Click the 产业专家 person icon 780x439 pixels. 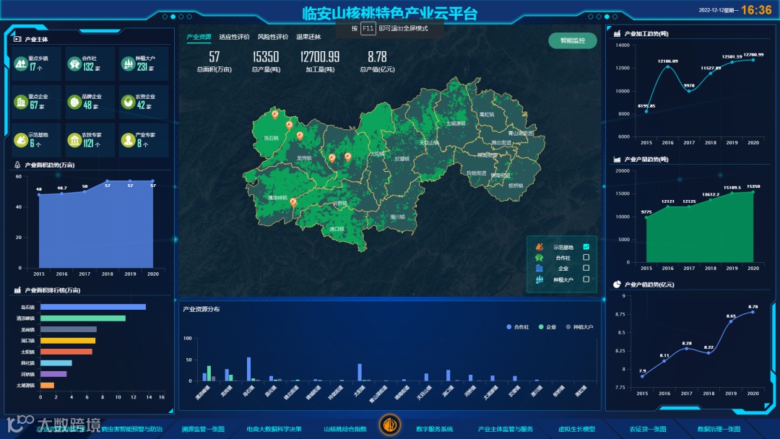(129, 140)
